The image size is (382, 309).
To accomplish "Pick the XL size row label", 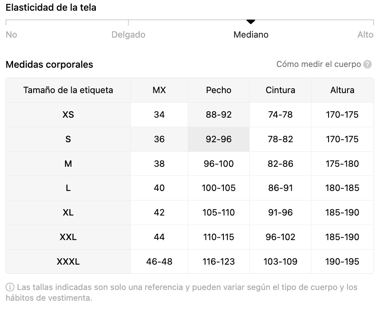I will pyautogui.click(x=68, y=213).
